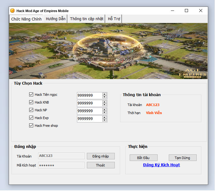The height and width of the screenshot is (191, 215).
Task: Toggle the Hack KNB checkbox
Action: [x=31, y=102]
